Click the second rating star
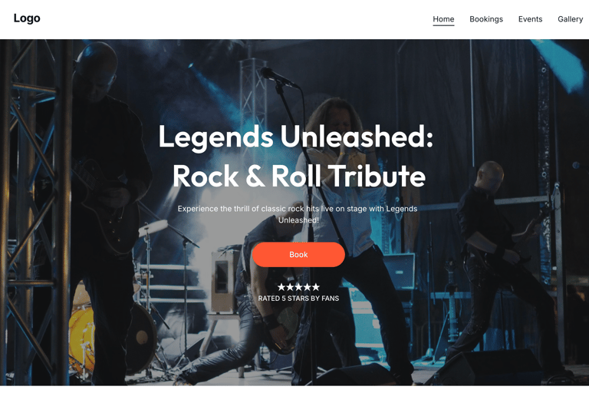 point(290,287)
